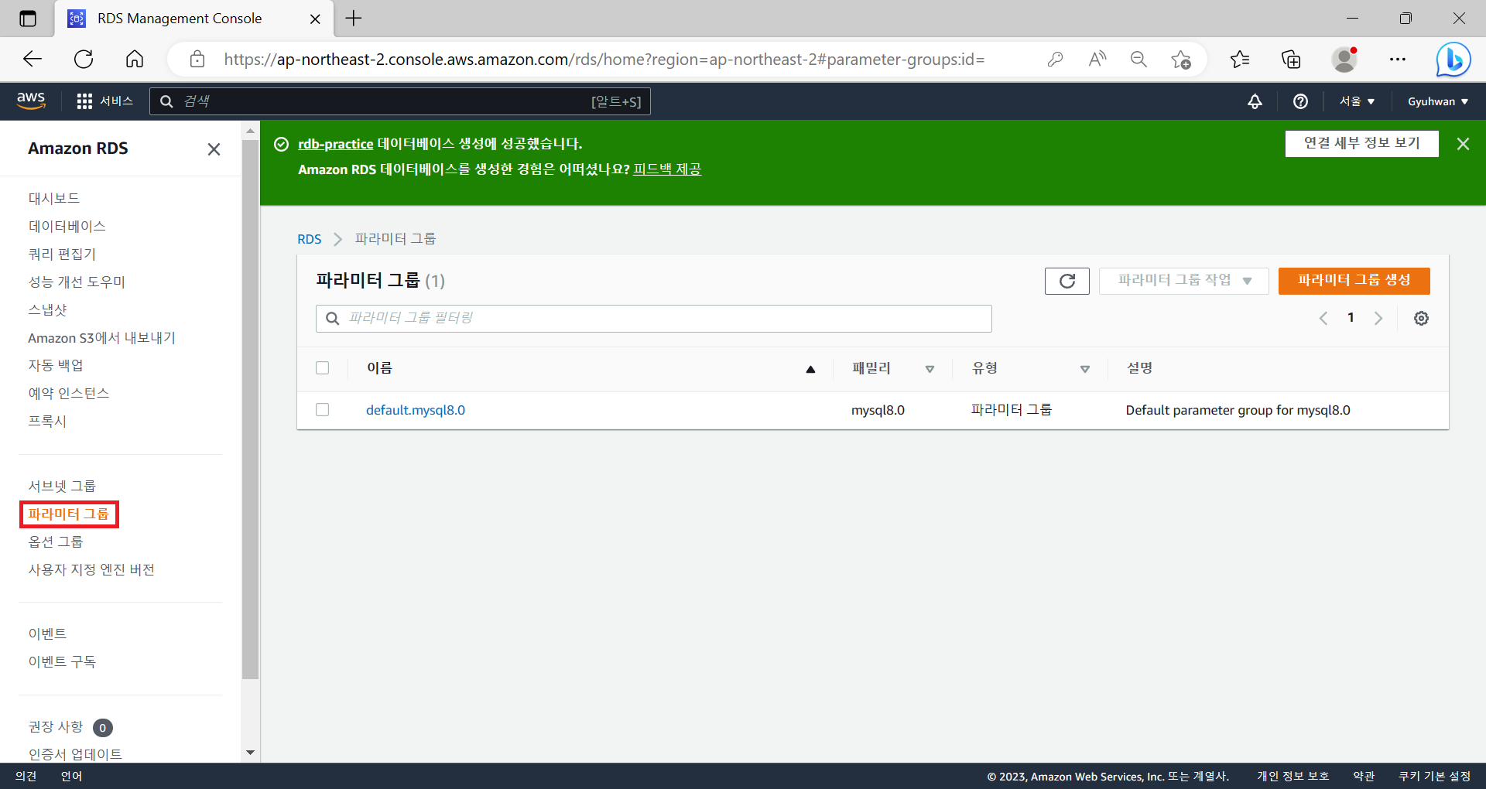Open 이벤트 구독 in sidebar
The width and height of the screenshot is (1486, 789).
click(62, 661)
